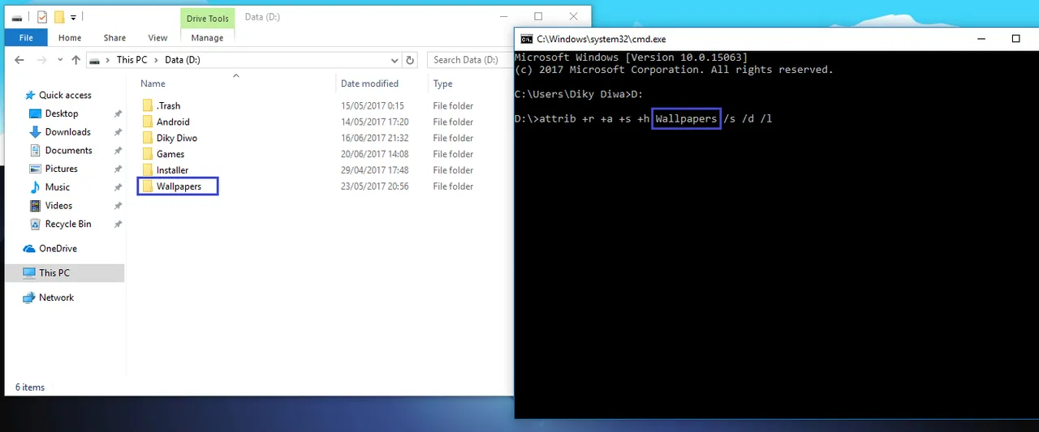The image size is (1039, 432).
Task: Select the Diky Diwo folder
Action: [176, 138]
